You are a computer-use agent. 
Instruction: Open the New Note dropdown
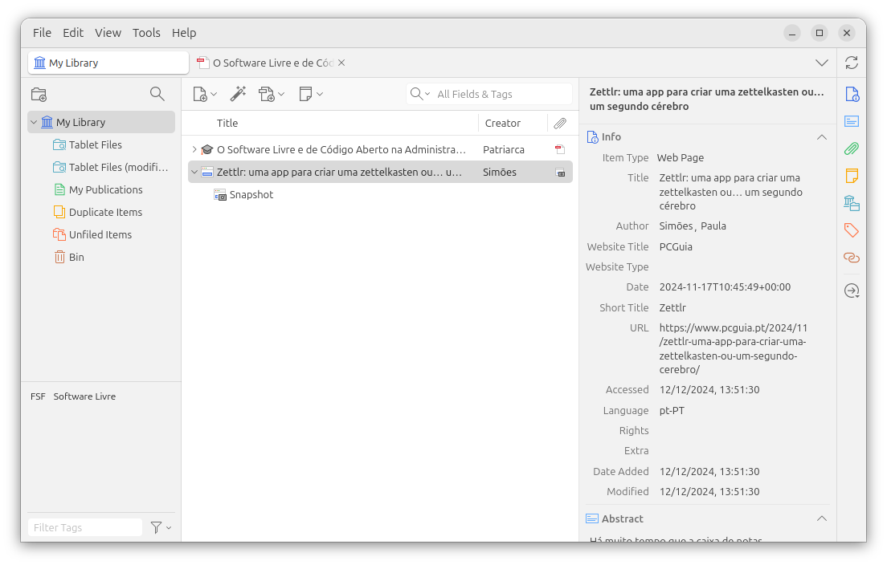click(x=311, y=94)
